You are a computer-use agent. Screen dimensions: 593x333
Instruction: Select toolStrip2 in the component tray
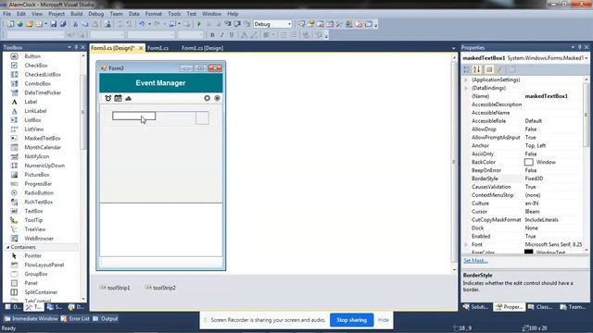tap(160, 288)
